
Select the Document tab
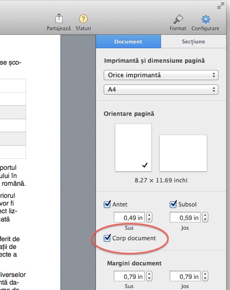tap(128, 41)
